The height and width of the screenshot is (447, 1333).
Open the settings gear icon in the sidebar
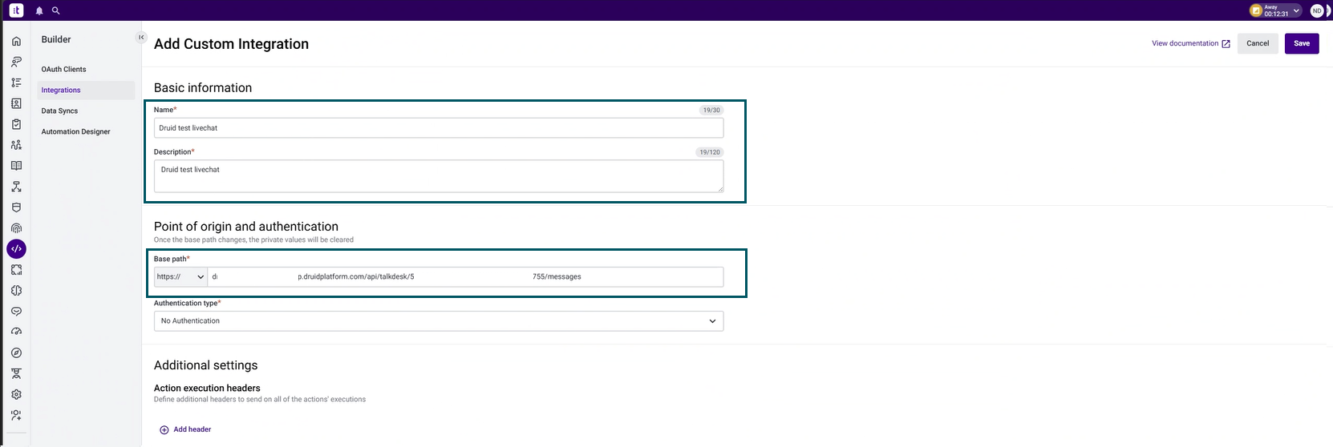click(x=16, y=394)
